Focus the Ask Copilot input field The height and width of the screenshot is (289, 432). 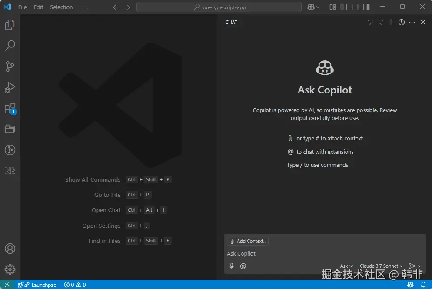tap(325, 253)
